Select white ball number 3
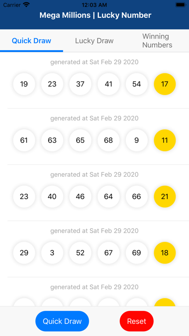Image resolution: width=189 pixels, height=336 pixels. pos(52,253)
